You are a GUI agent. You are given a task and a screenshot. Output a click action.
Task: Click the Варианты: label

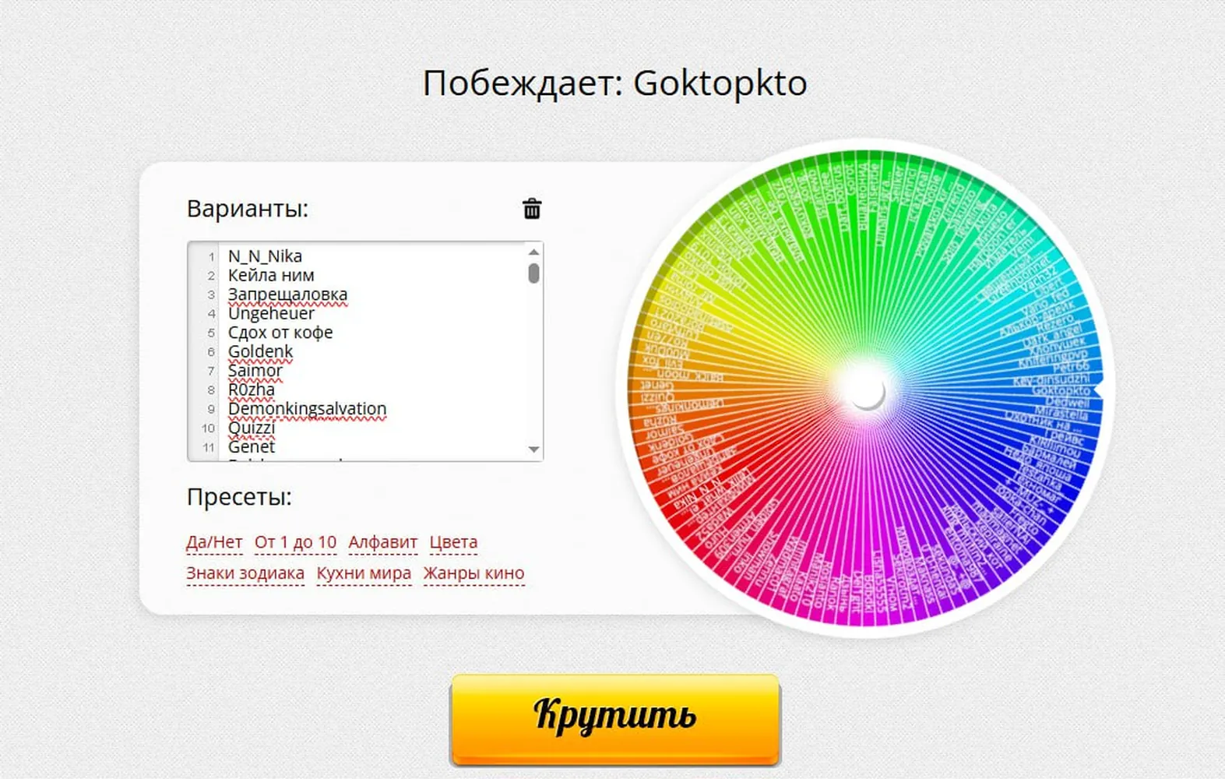(x=248, y=209)
